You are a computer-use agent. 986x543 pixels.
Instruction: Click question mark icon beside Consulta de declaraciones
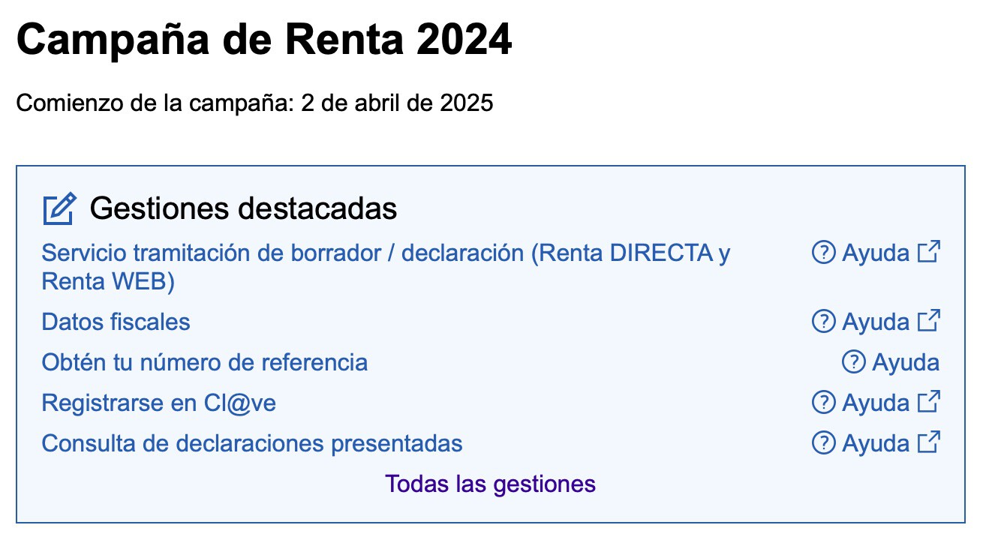[x=823, y=443]
